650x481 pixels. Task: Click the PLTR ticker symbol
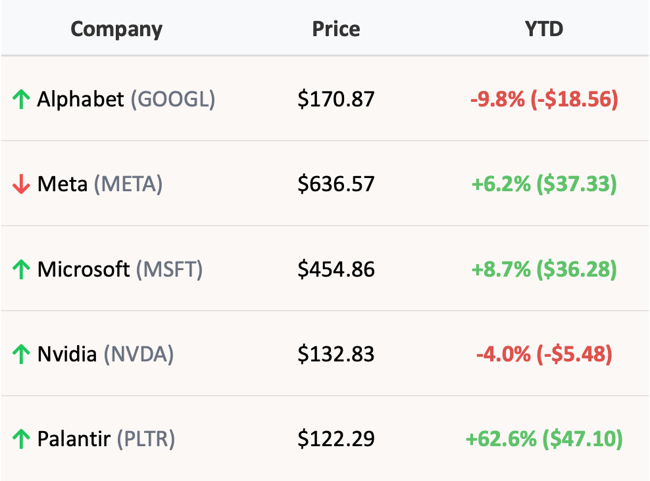tap(146, 439)
